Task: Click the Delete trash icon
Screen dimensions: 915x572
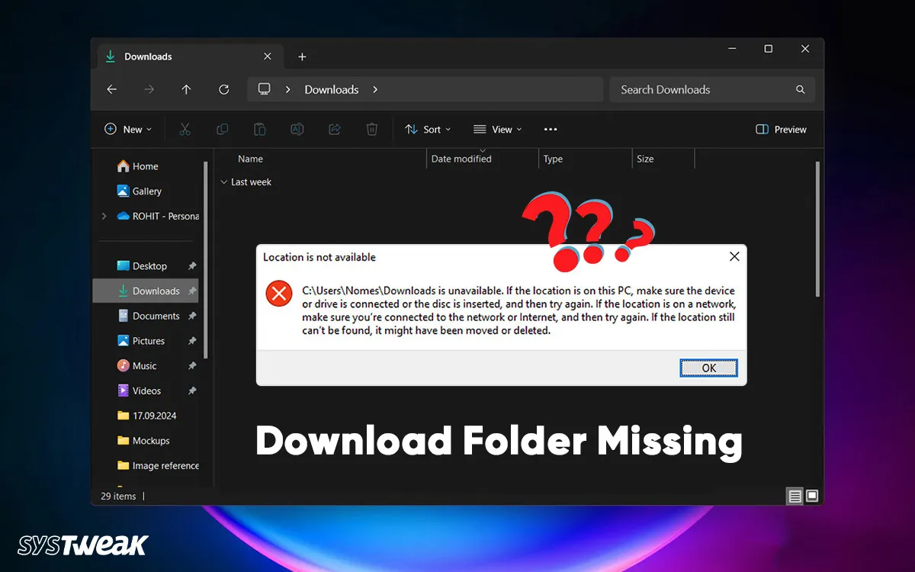Action: tap(371, 130)
